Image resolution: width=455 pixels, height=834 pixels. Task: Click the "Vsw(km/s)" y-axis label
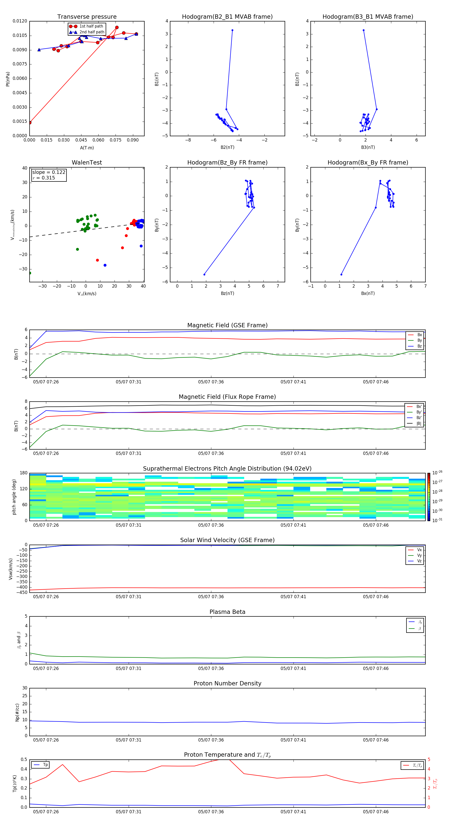11,569
